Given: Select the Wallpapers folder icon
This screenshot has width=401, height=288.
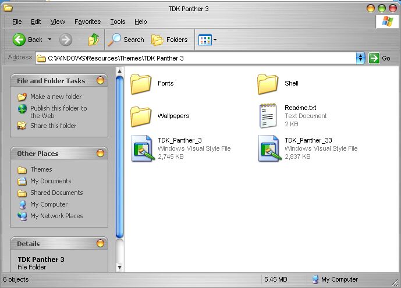Looking at the screenshot, I should click(x=141, y=116).
